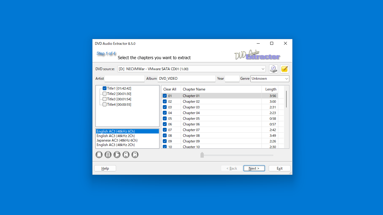Check the Title3 [00:01:54] checkbox

104,99
